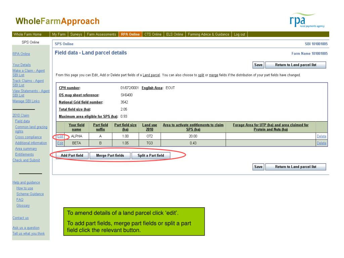Click the TG3 land use cell
The height and width of the screenshot is (258, 344).
[149, 143]
